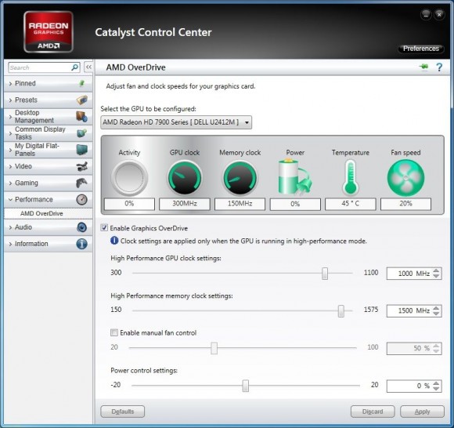The height and width of the screenshot is (428, 454).
Task: Click the Radeon Graphics AMD logo
Action: (x=49, y=32)
